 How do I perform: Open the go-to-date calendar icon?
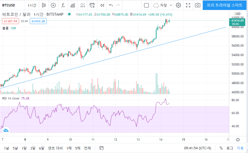coord(101,148)
